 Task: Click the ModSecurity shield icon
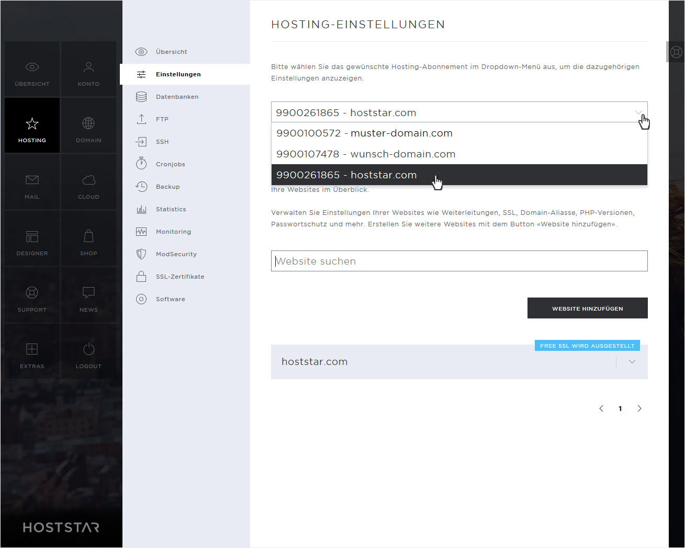(141, 254)
